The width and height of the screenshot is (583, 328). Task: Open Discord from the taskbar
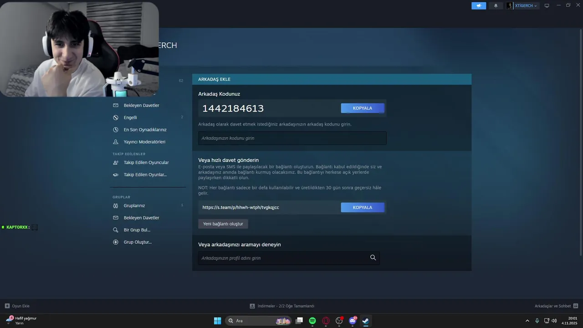pyautogui.click(x=352, y=321)
